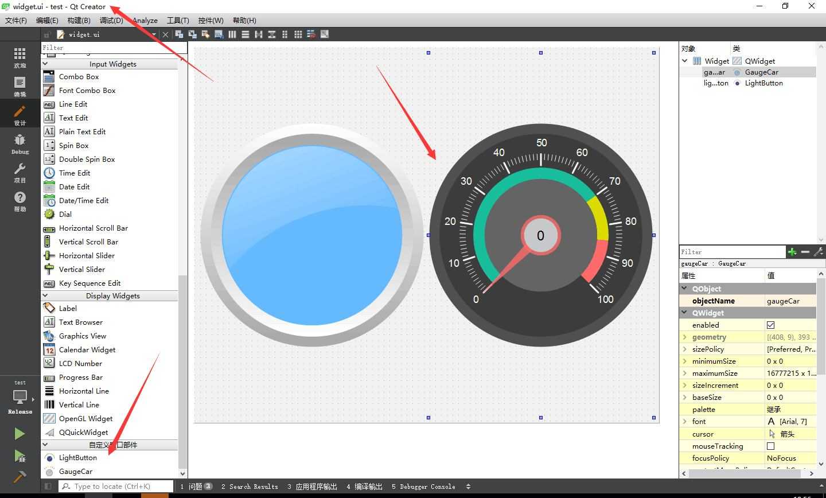
Task: Open Help mode in sidebar
Action: click(x=20, y=201)
